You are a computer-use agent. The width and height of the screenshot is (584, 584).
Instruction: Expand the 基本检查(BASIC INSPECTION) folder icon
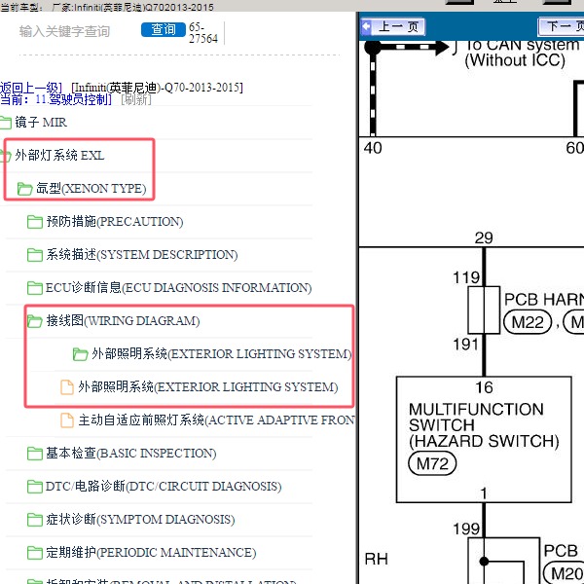pos(35,454)
